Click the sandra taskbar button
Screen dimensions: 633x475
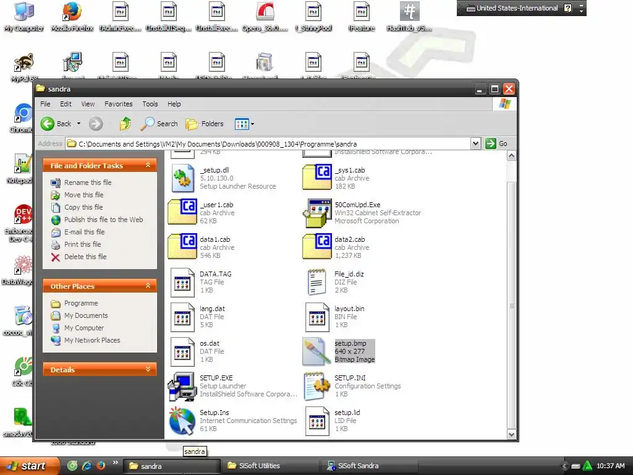[172, 466]
